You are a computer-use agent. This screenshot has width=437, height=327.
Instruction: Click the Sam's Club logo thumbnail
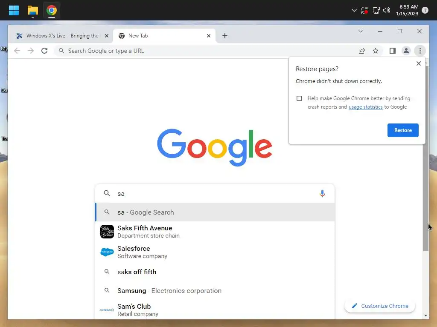[x=107, y=310]
